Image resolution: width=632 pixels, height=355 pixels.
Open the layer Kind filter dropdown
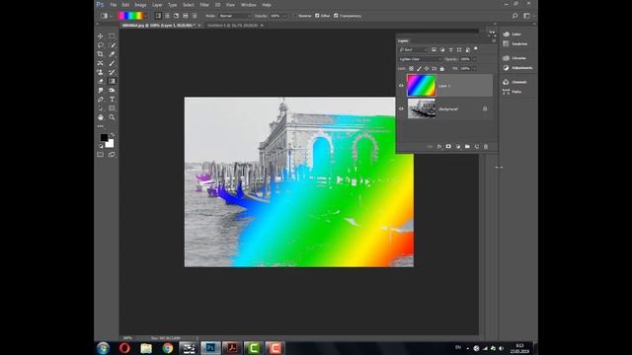click(413, 49)
